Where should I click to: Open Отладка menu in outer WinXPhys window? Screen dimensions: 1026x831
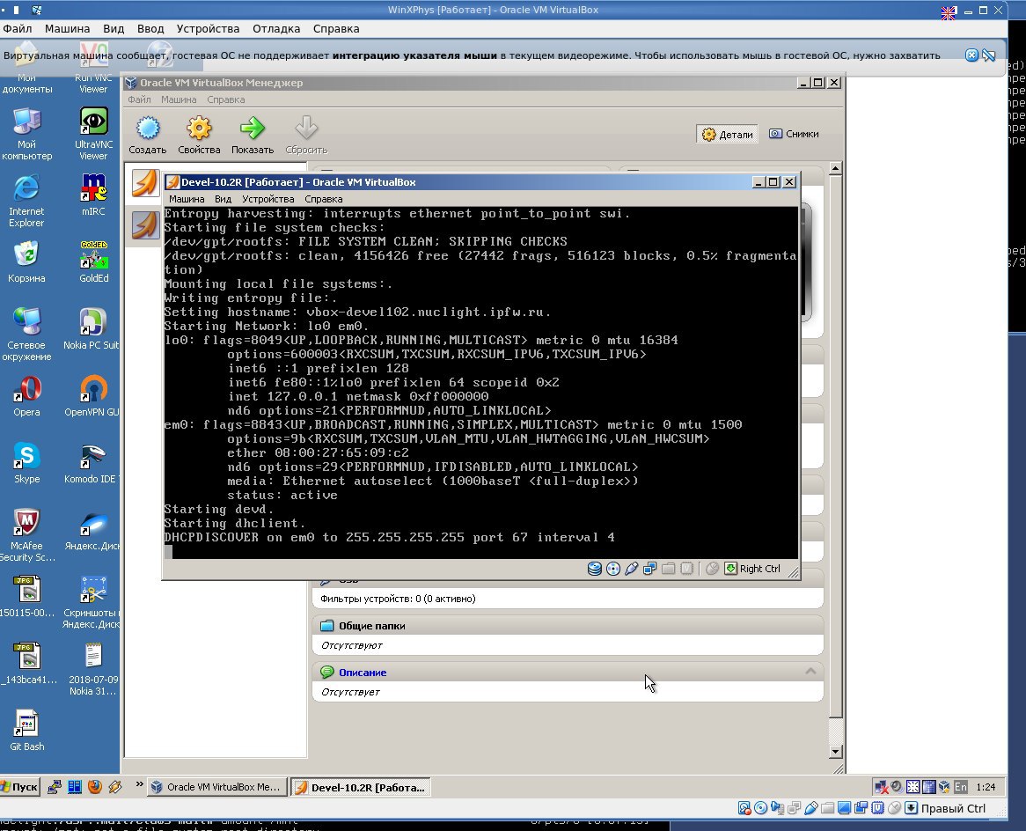(x=276, y=29)
